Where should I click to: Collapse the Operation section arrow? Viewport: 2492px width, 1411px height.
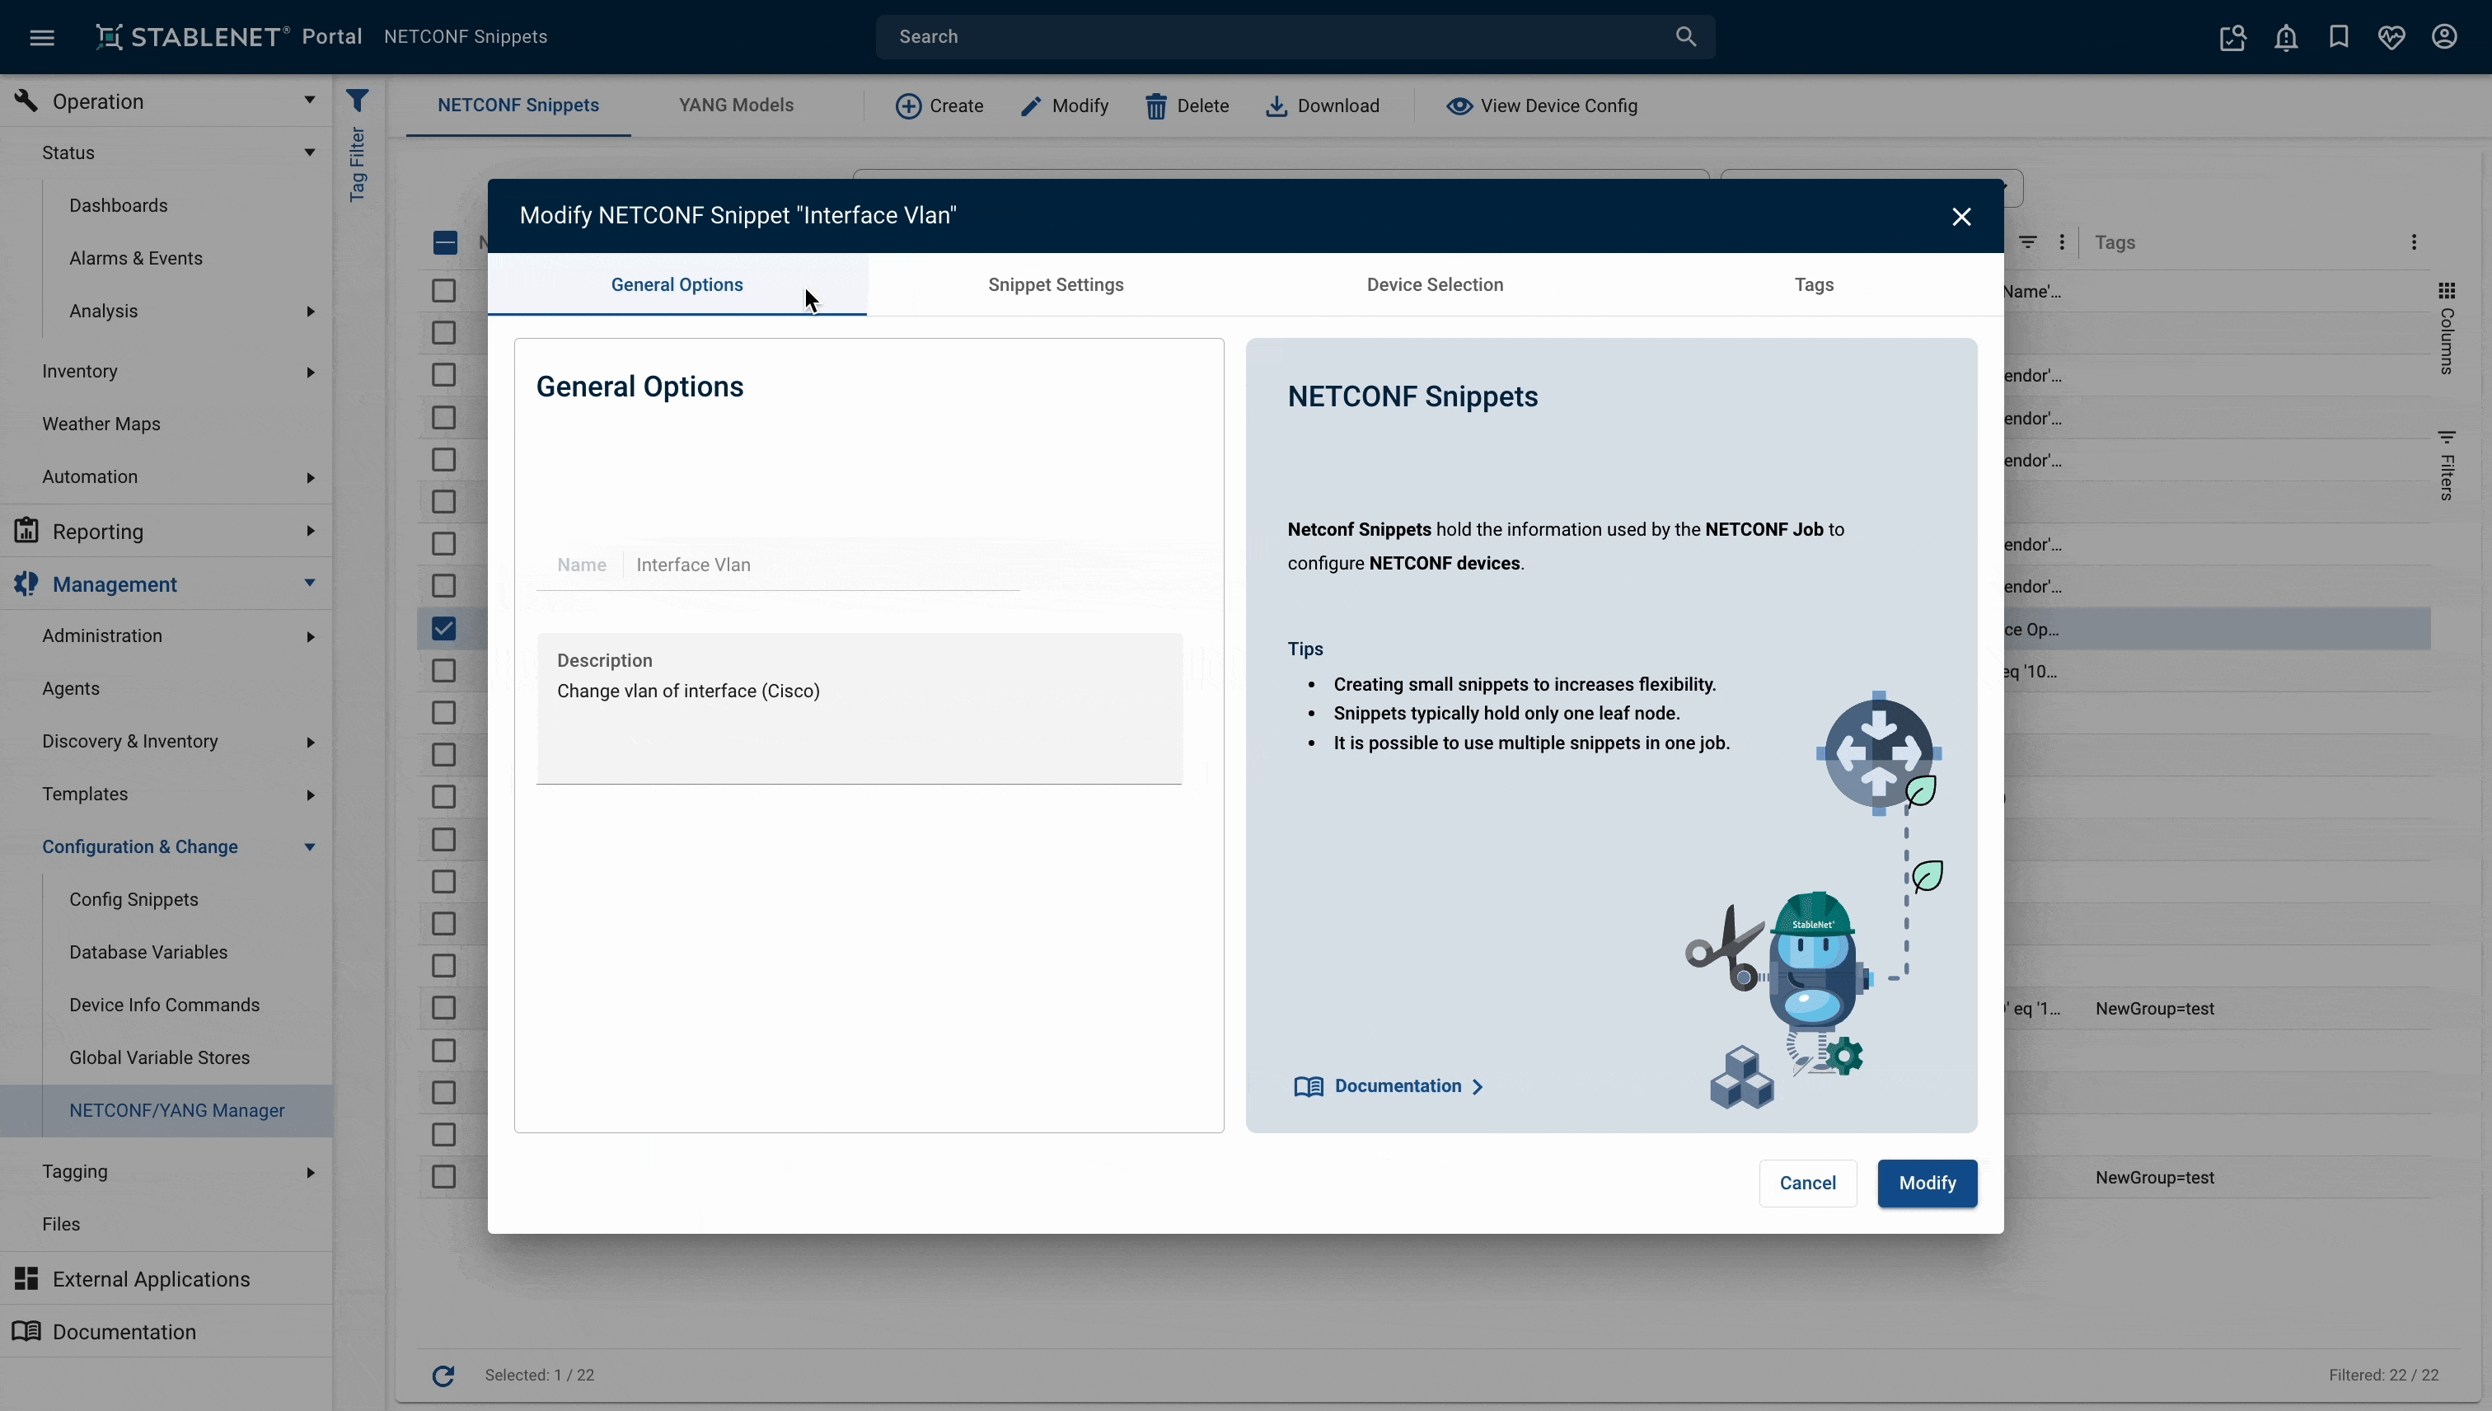309,101
